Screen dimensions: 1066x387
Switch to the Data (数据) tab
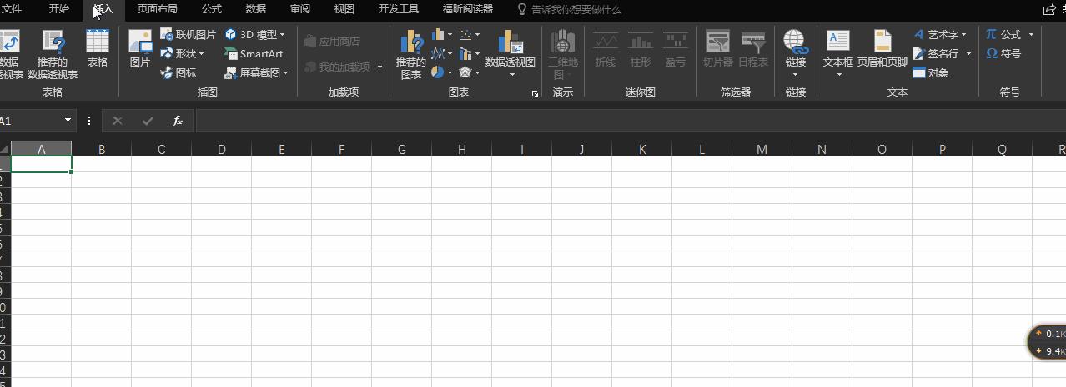256,9
